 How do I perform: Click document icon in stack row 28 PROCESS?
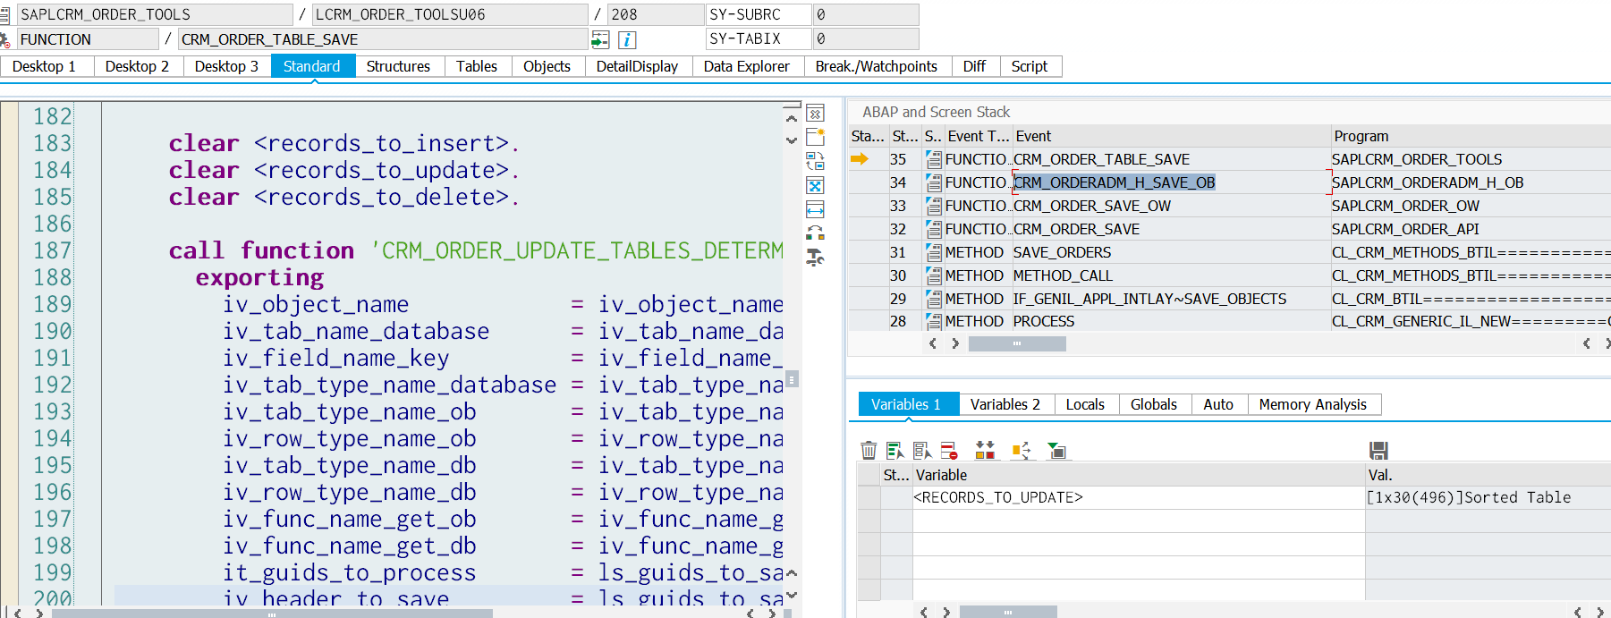pyautogui.click(x=934, y=321)
